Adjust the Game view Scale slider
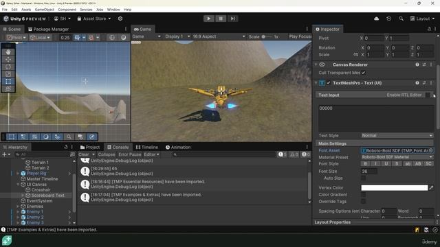Viewport: 440px width, 247px height. (x=267, y=36)
